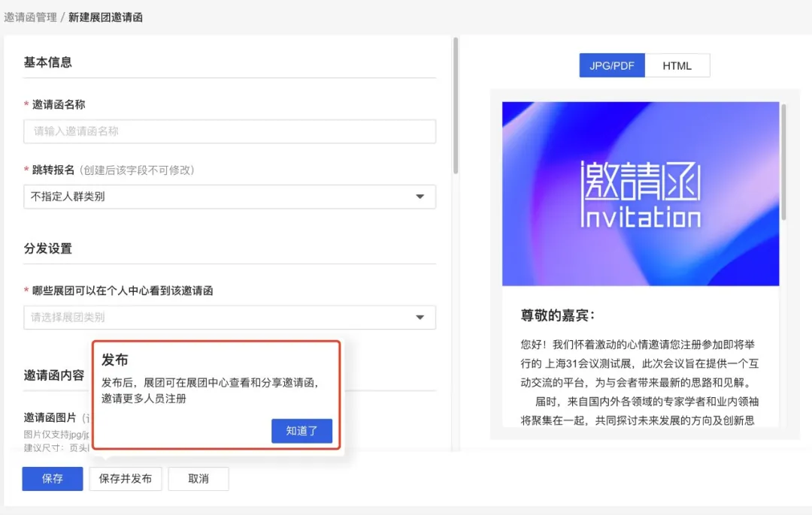This screenshot has height=515, width=812.
Task: Click the 新建展团邀请函 breadcrumb text
Action: 105,17
